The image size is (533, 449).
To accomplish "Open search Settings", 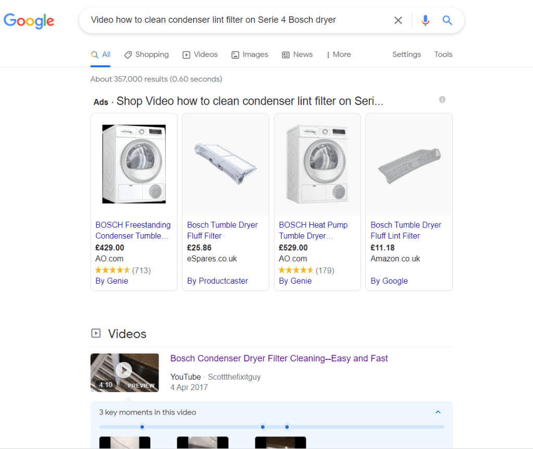I will click(x=406, y=54).
